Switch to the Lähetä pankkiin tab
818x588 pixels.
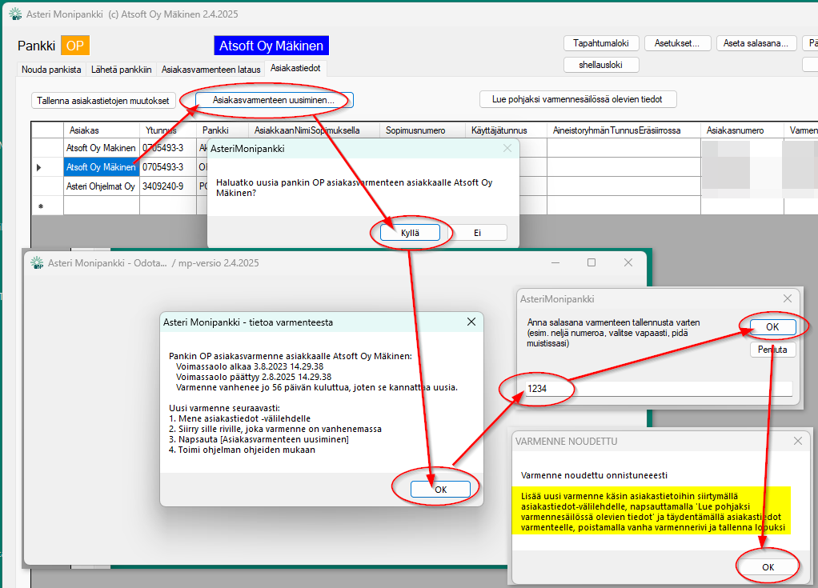122,70
